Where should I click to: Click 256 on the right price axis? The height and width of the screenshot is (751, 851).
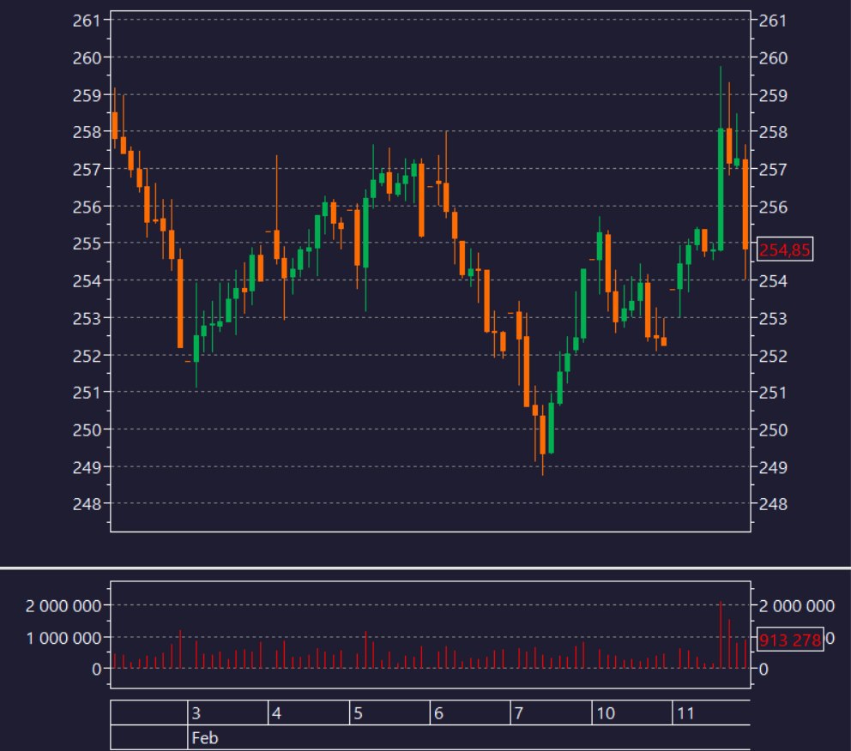(773, 207)
